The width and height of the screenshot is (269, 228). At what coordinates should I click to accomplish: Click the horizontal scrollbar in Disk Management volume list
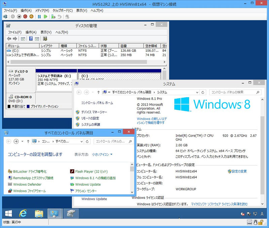point(79,62)
